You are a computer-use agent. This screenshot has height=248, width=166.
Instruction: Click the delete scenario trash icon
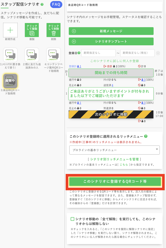tap(54, 30)
